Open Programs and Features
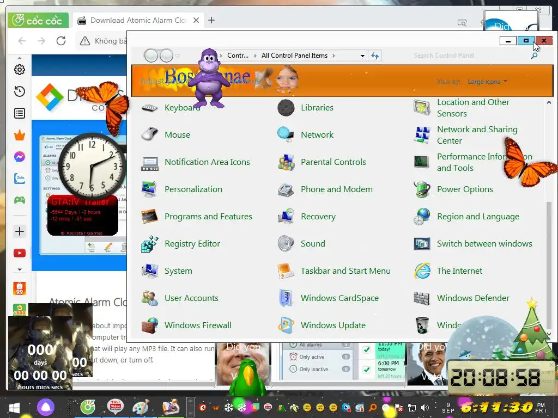The image size is (558, 418). [196, 217]
